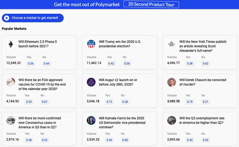Open the 'Will Kamala Harris be nominee' market title
Screen dimensions: 239x147
point(122,122)
